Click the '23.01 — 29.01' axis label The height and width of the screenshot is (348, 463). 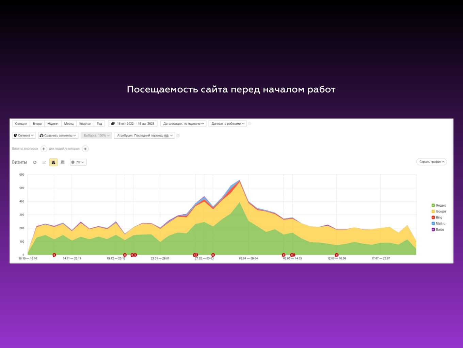click(x=160, y=259)
